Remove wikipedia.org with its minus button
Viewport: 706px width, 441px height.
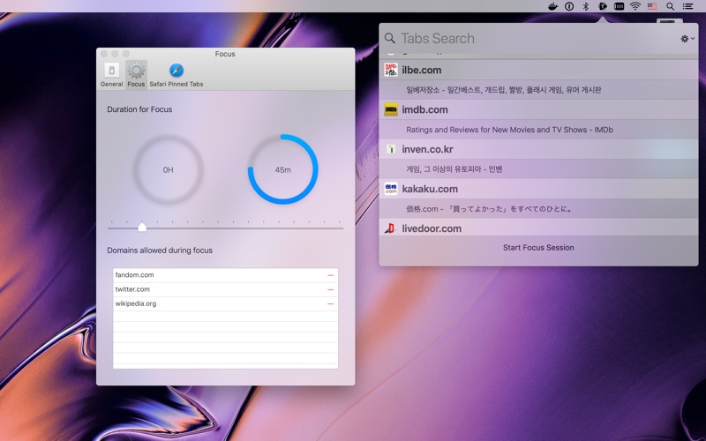(330, 303)
